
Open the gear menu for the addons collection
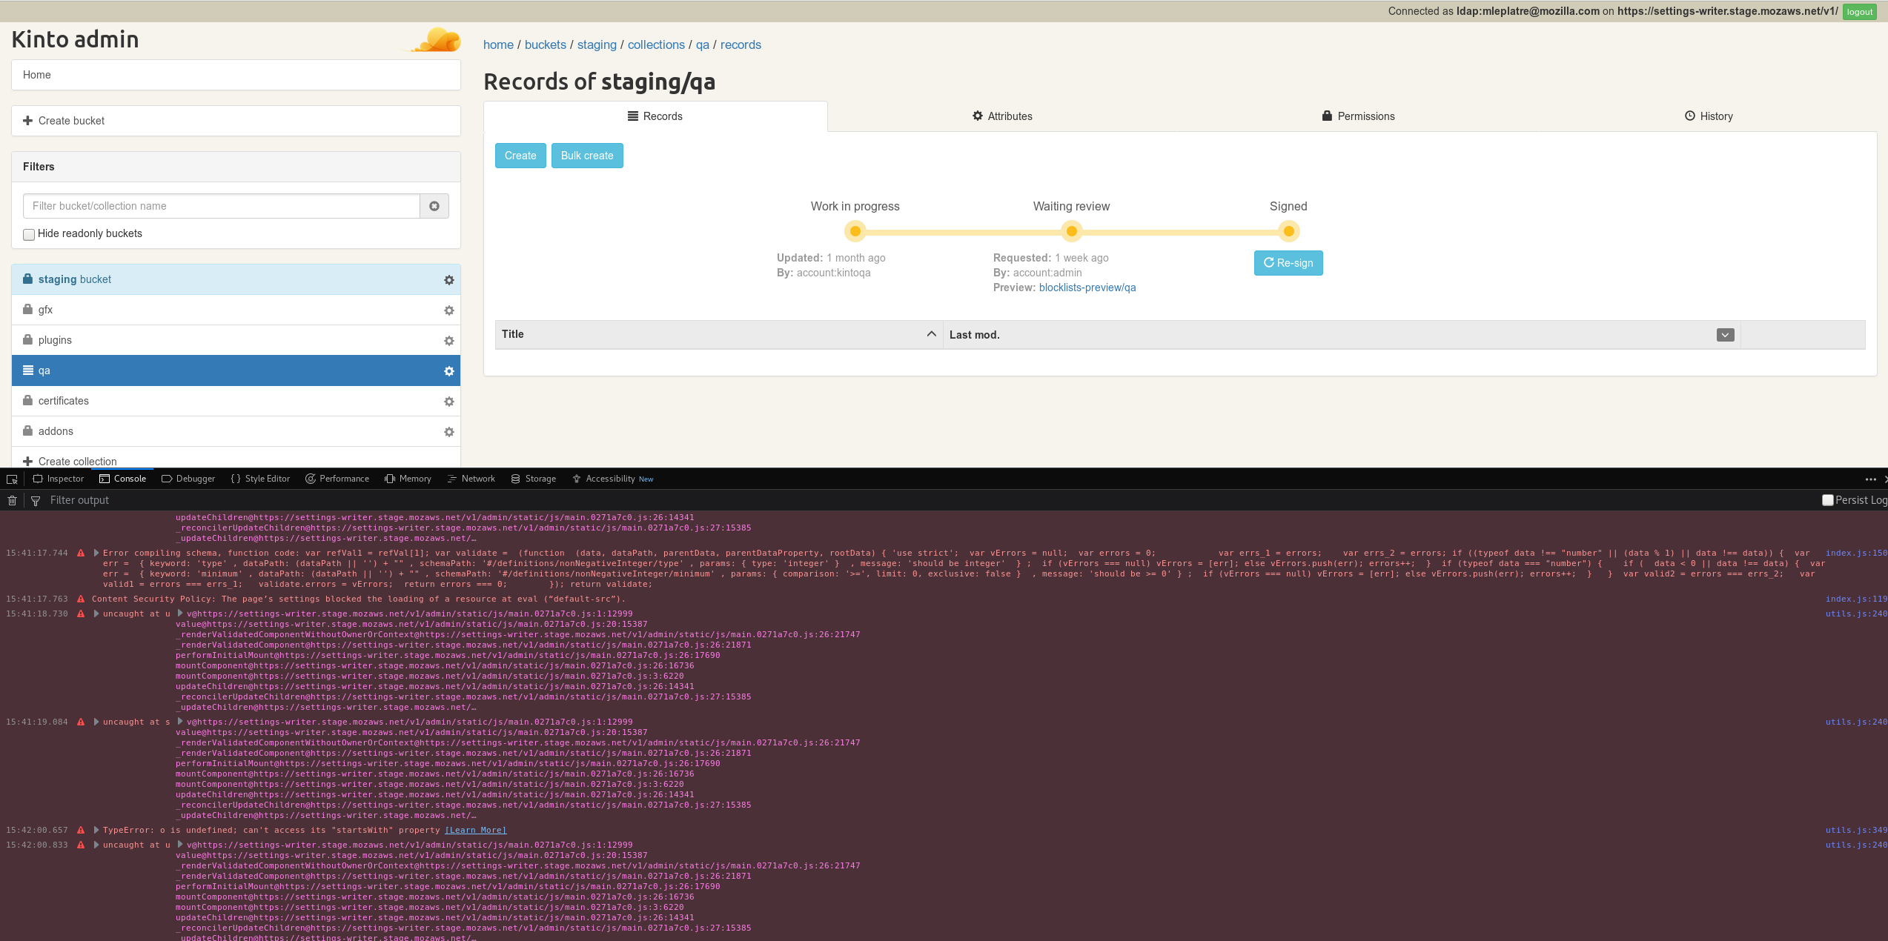click(x=449, y=431)
